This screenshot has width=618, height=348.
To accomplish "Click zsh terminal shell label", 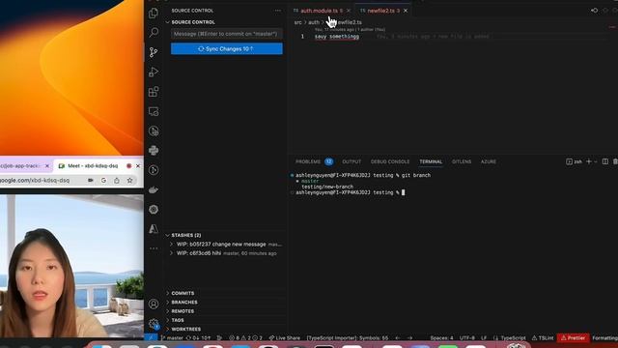I will (574, 161).
